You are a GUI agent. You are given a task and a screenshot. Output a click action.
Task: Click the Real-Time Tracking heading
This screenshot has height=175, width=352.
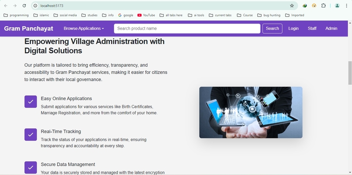[61, 131]
